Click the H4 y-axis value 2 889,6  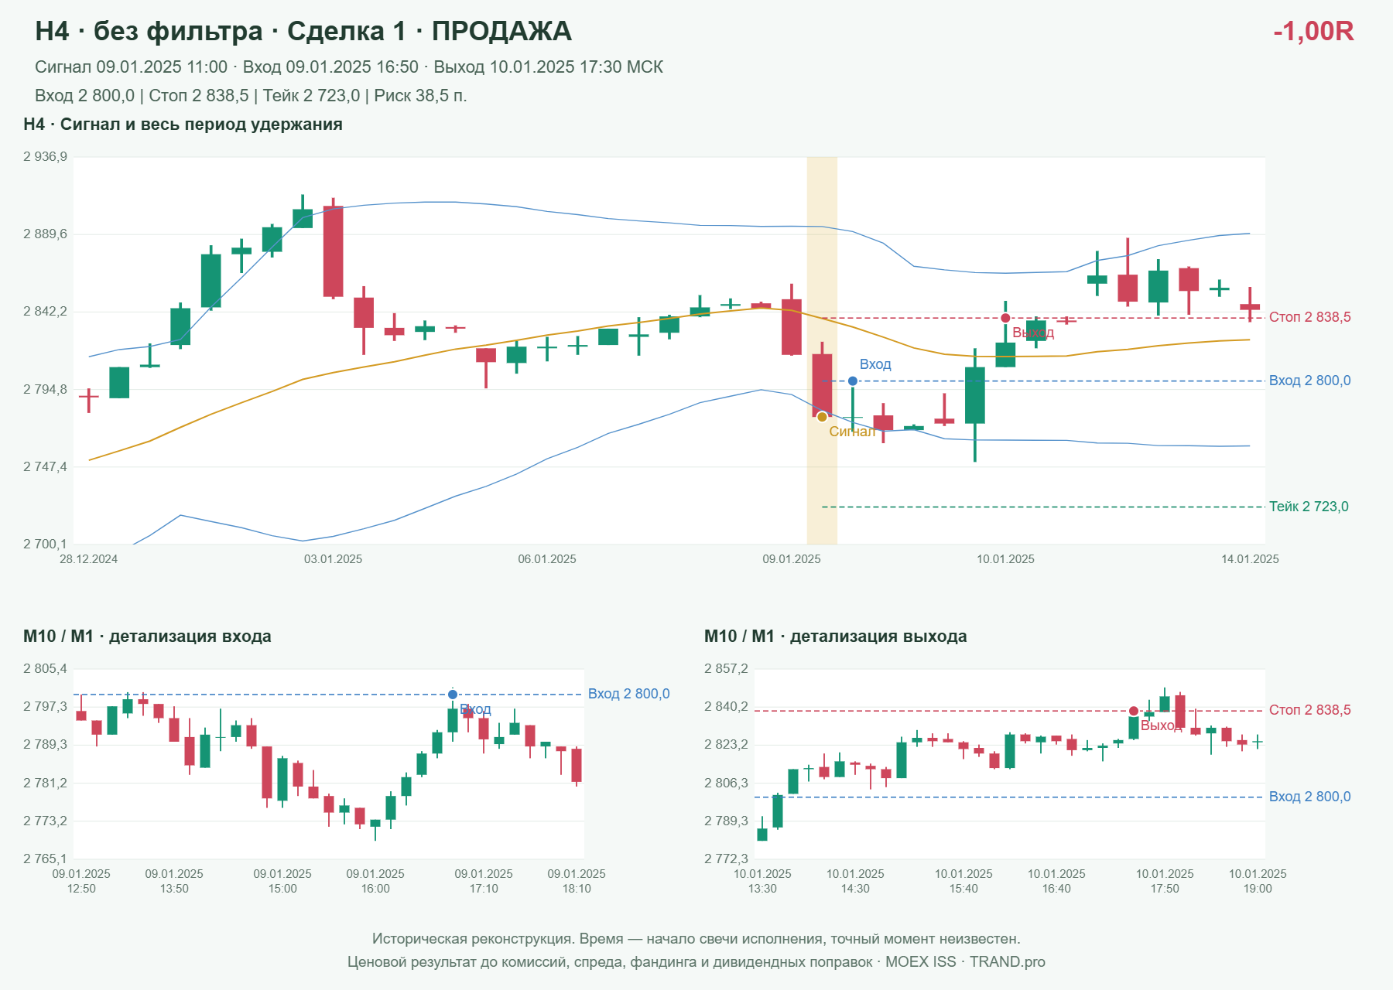click(45, 234)
